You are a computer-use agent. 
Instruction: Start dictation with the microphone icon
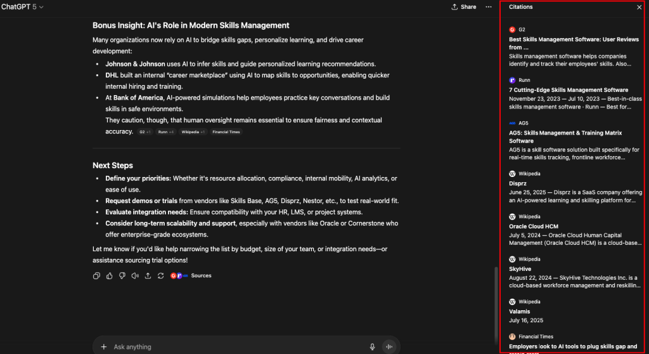coord(373,347)
